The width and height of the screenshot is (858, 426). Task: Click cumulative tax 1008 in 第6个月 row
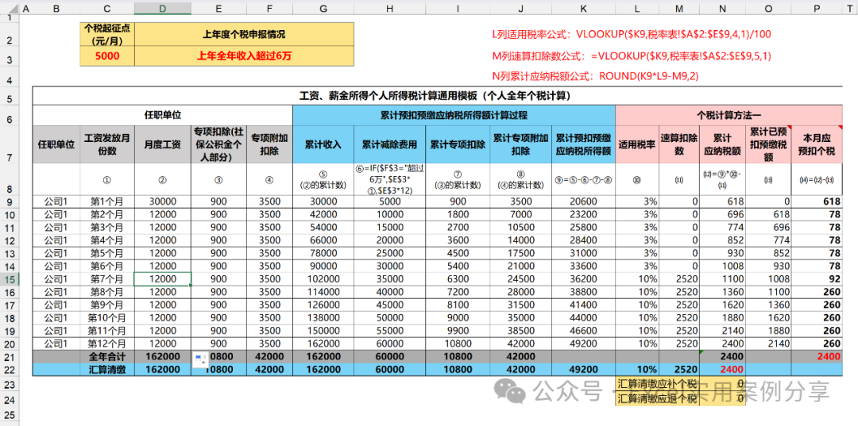[x=722, y=266]
